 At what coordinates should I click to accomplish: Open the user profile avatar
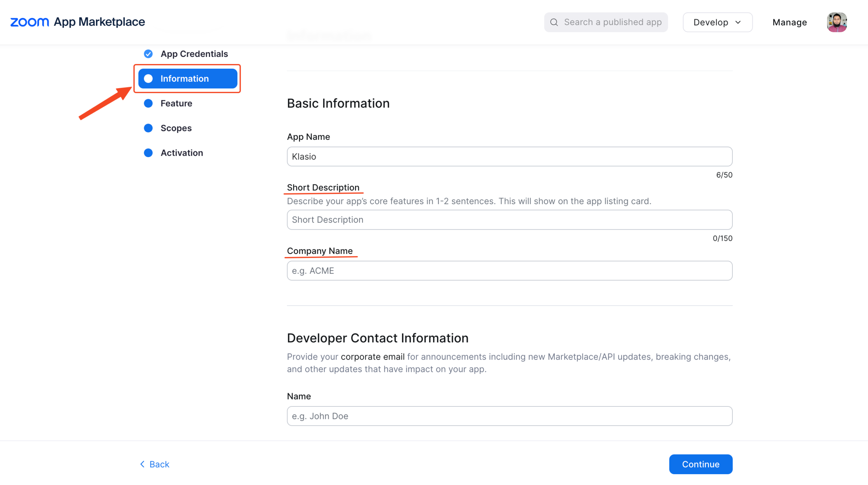tap(836, 22)
